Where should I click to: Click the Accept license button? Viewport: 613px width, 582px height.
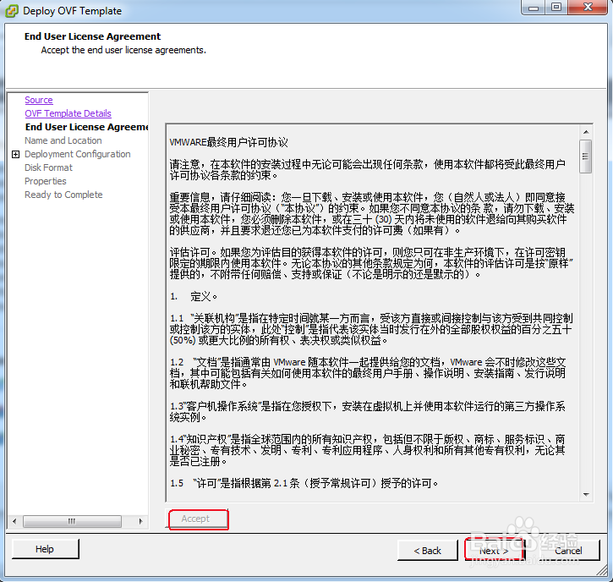[x=198, y=519]
